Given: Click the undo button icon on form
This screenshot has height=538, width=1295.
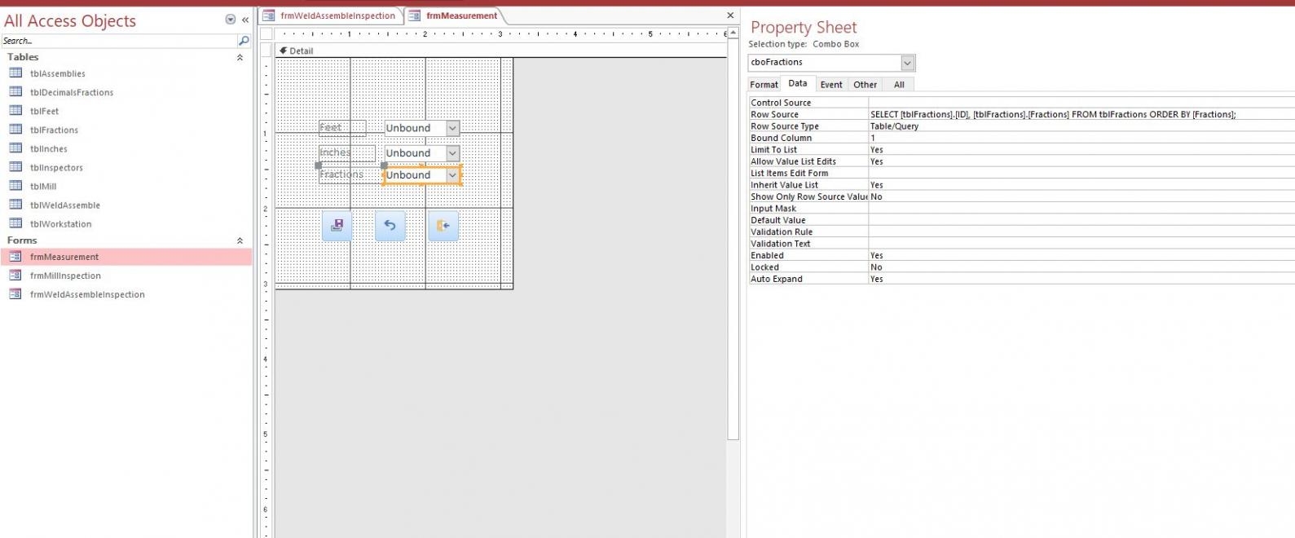Looking at the screenshot, I should (x=390, y=226).
